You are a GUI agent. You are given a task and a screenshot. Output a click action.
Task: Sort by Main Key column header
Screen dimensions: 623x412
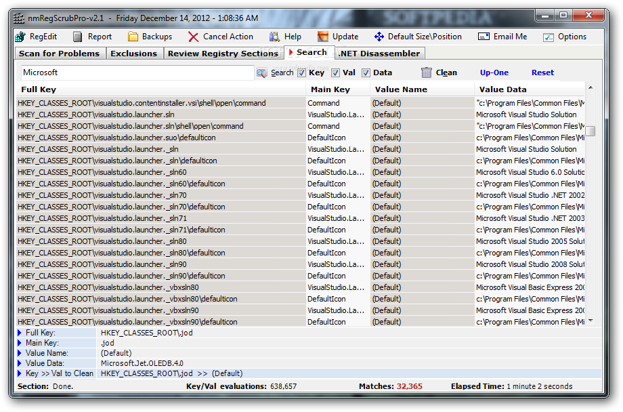pyautogui.click(x=338, y=89)
